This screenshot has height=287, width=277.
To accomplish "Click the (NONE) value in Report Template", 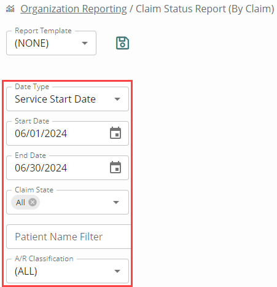I will point(32,43).
